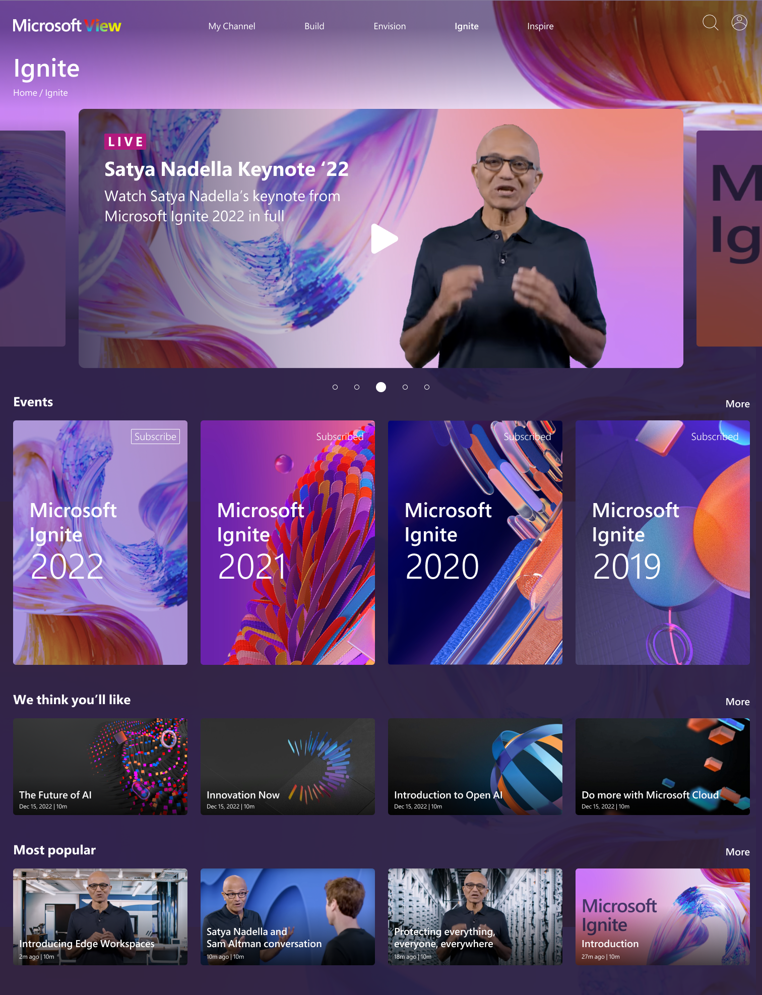Show more Most popular videos

pyautogui.click(x=737, y=852)
